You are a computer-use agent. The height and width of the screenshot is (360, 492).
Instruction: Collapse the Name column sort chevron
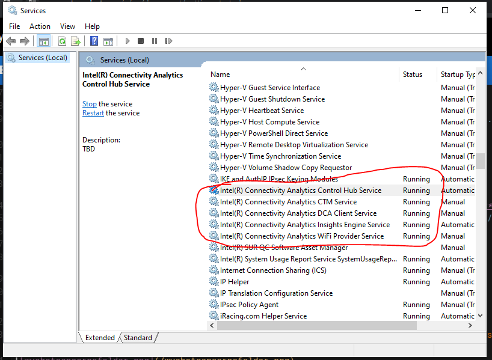[x=303, y=69]
